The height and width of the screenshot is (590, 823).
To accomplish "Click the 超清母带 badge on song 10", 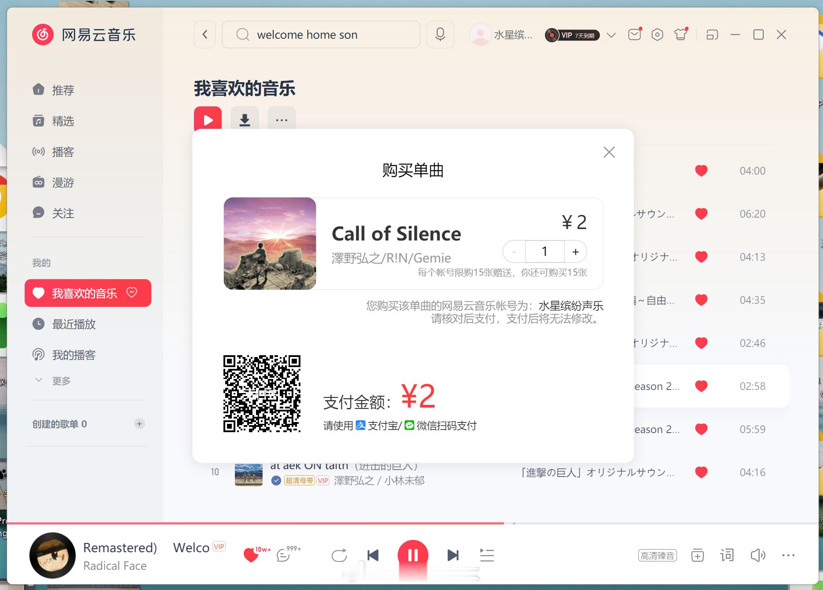I will (300, 481).
